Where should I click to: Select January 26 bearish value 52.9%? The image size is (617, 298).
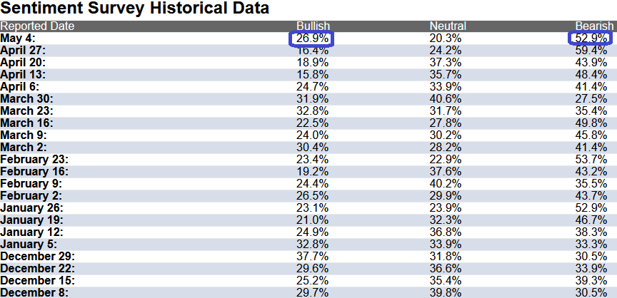click(x=591, y=208)
